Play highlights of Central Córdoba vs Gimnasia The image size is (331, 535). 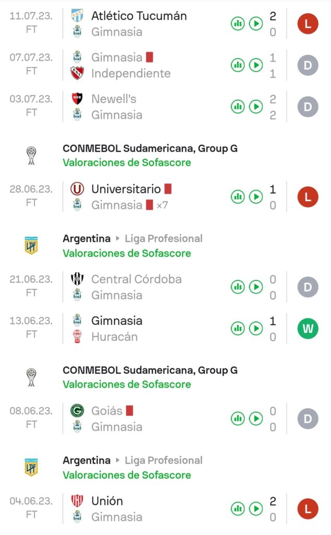(x=256, y=287)
